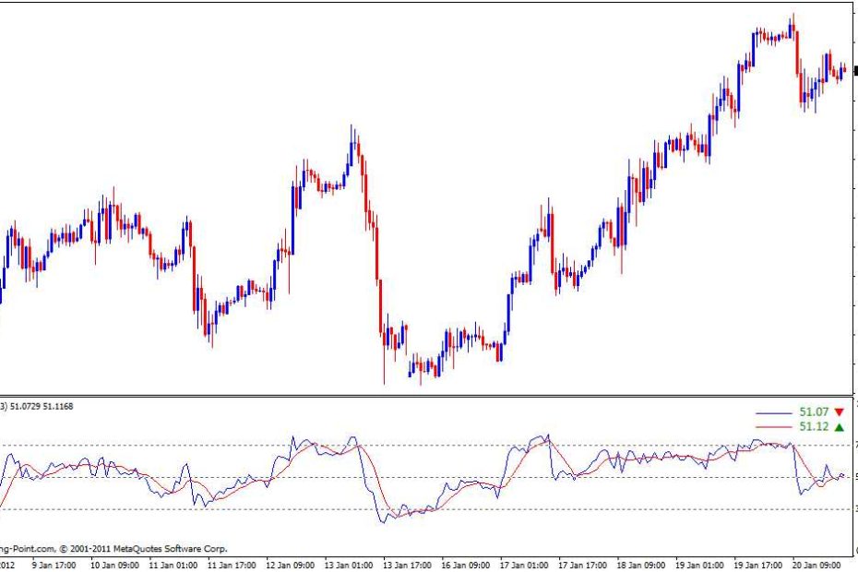Screen dimensions: 858x572
Task: Select the 18 Jan 09:00 time label
Action: click(x=640, y=564)
